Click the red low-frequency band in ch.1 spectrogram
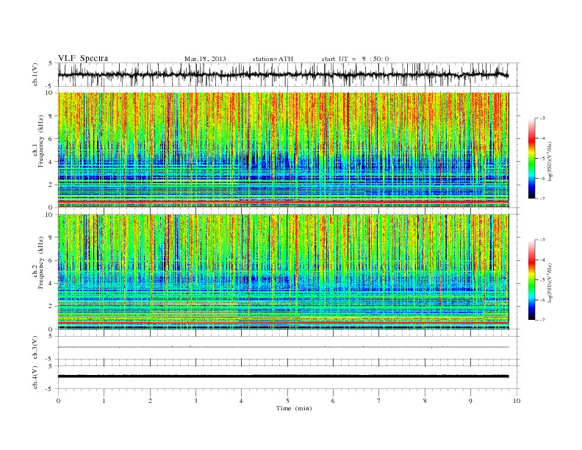Screen dimensions: 582x450 (283, 201)
